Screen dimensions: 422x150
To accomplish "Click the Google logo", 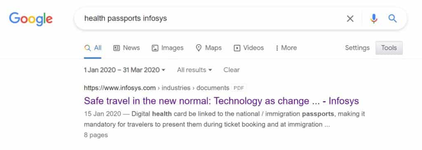I will coord(30,19).
